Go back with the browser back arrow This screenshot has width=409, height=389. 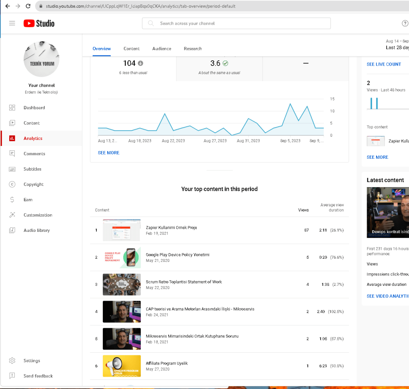point(8,6)
